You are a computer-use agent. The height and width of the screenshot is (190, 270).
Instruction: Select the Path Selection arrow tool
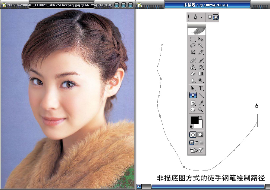pos(193,88)
